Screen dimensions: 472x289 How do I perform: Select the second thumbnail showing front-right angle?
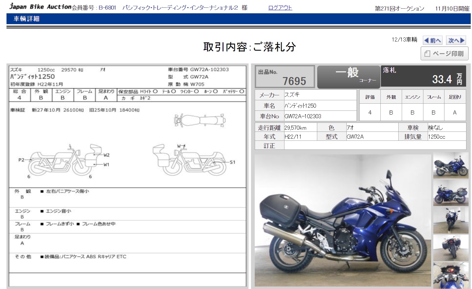coord(451,193)
